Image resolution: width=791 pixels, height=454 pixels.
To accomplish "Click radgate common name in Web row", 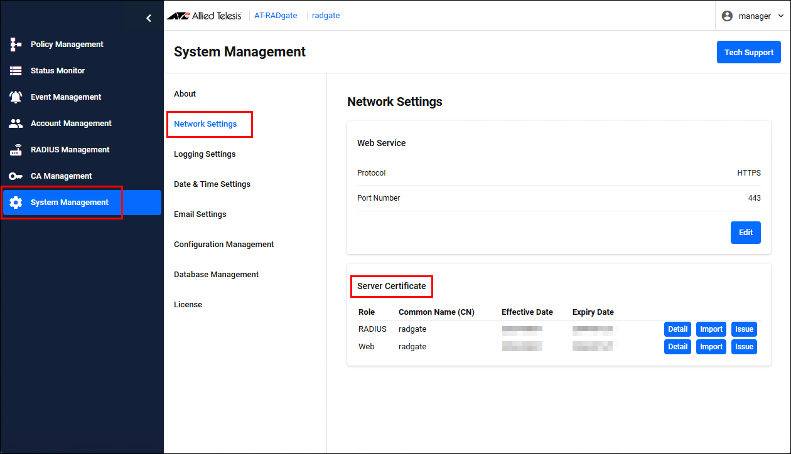I will [412, 347].
